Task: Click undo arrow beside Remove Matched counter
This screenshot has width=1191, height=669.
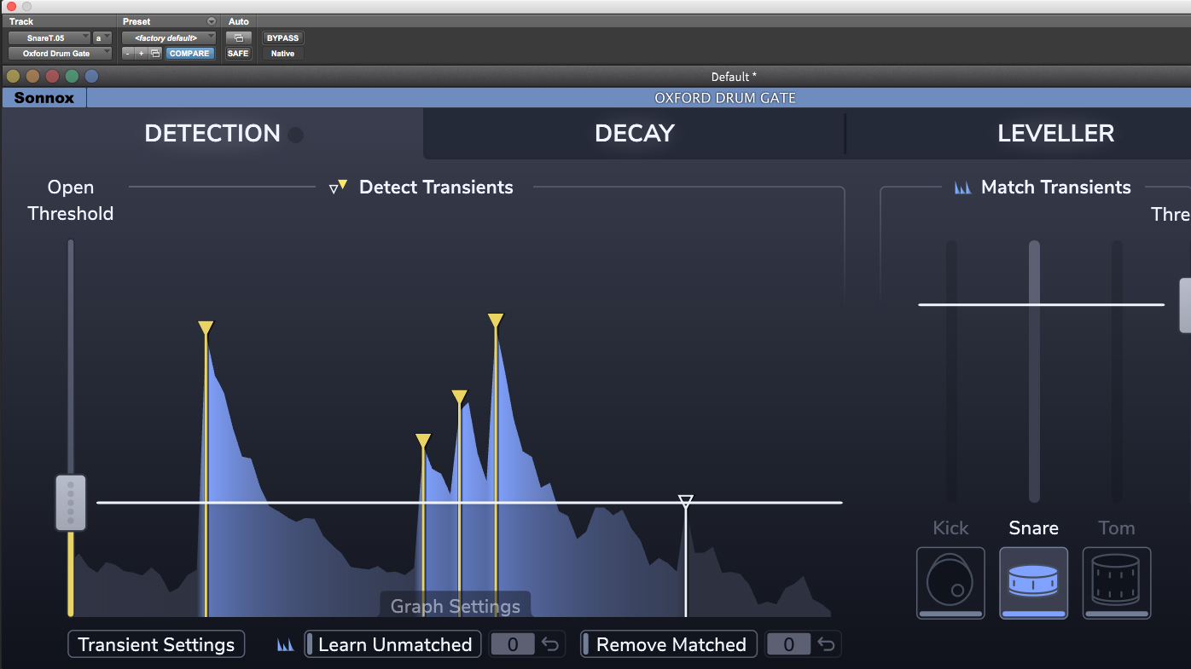Action: tap(826, 644)
